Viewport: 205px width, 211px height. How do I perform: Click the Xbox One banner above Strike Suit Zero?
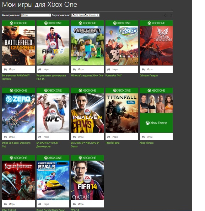(18, 91)
